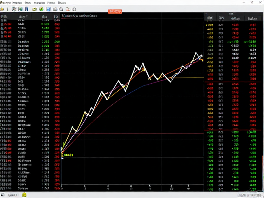Screen dimensions: 264x198
Task: Open the yellow folder toolbar icon
Action: coord(2,9)
